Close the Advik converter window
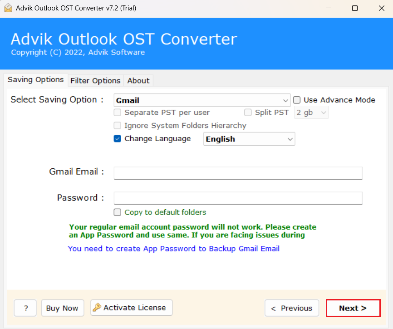This screenshot has width=393, height=329. click(382, 8)
